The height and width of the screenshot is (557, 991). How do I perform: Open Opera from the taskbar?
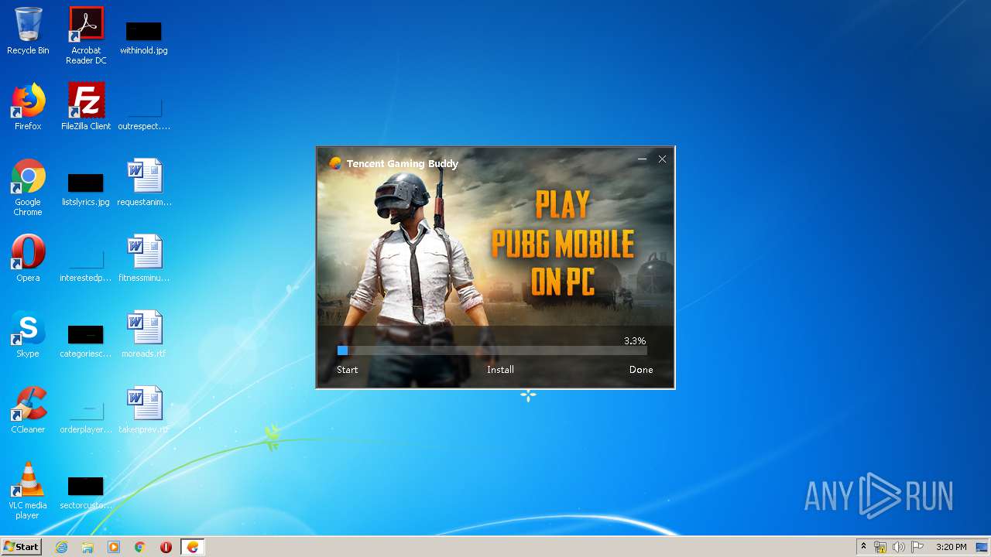(x=166, y=547)
